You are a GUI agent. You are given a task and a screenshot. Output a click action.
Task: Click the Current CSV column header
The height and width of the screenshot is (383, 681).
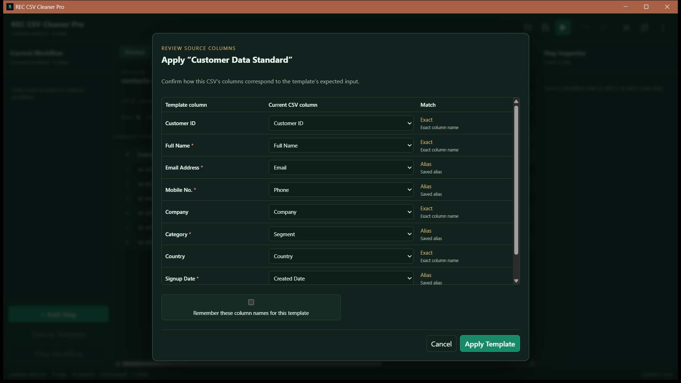pyautogui.click(x=293, y=105)
